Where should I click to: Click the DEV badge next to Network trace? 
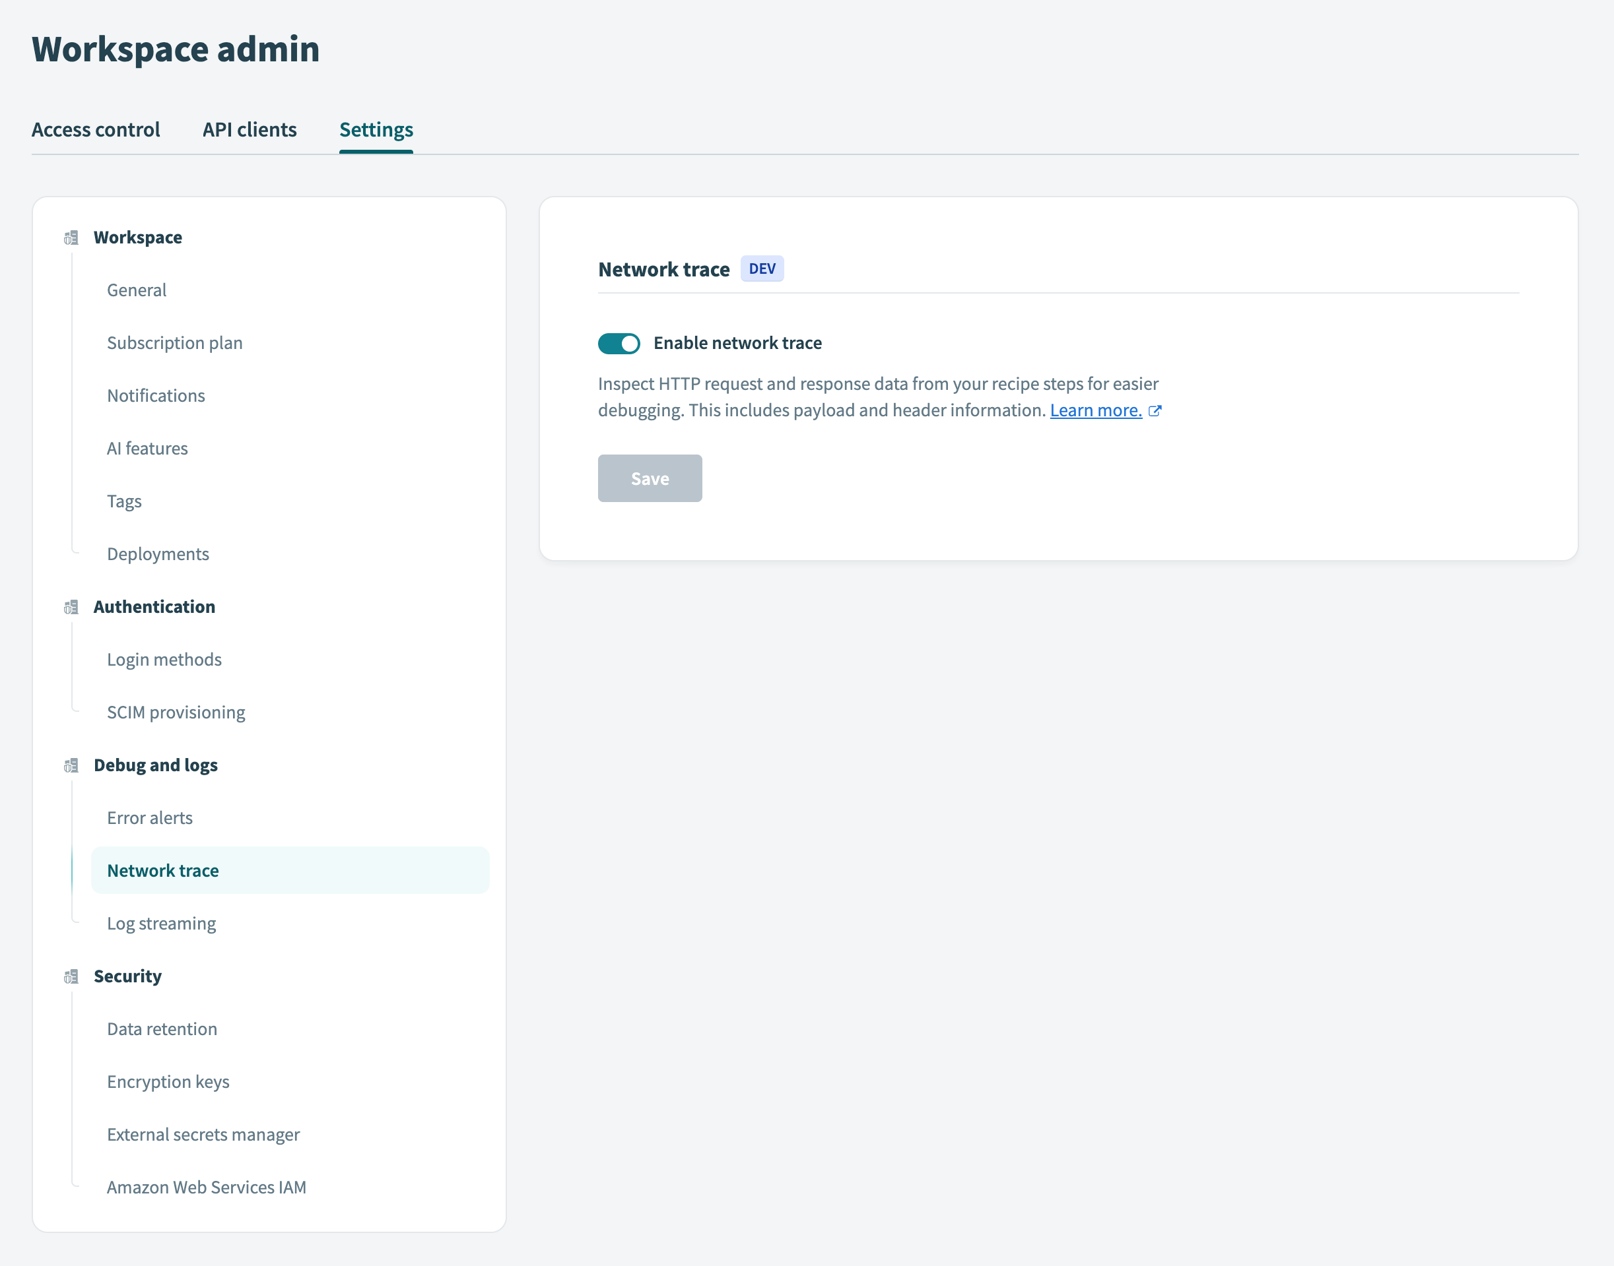[762, 269]
